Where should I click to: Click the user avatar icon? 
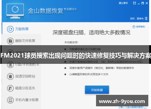[146, 18]
